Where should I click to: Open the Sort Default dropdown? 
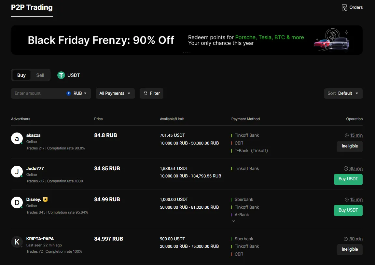343,93
